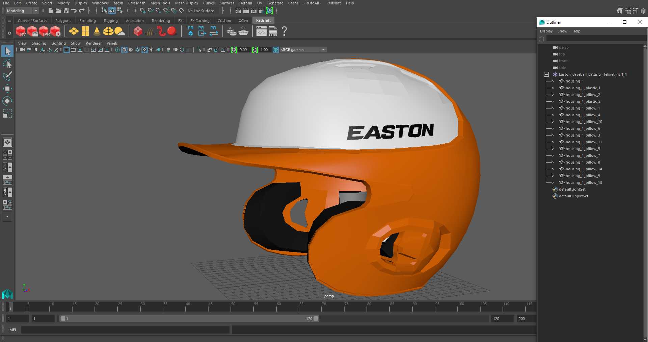Click the Maya home icon in toolbox

(x=7, y=294)
